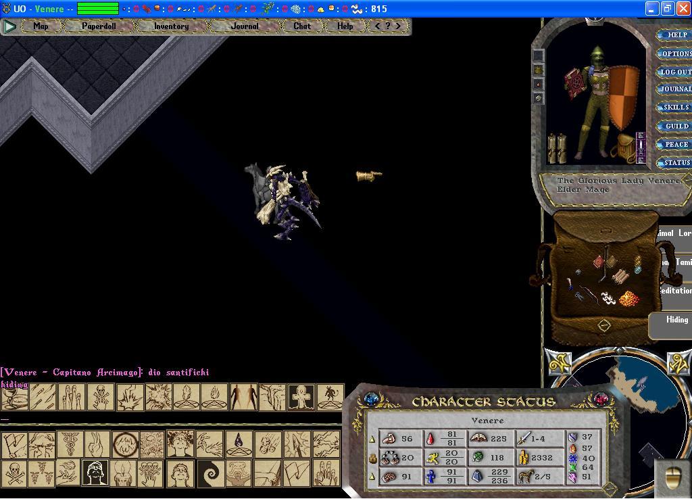The width and height of the screenshot is (692, 499).
Task: Select the fiery ring circle spell icon
Action: (125, 444)
